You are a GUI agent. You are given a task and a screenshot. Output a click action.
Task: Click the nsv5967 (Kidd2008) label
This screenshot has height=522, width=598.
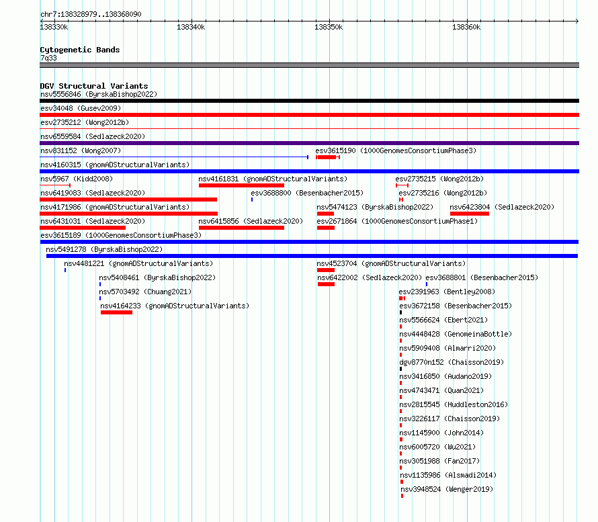[x=77, y=179]
